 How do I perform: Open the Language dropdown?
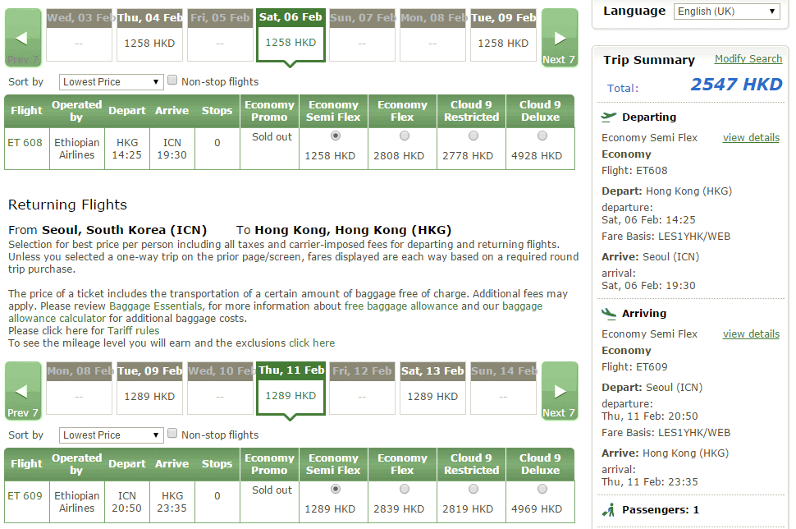coord(726,11)
